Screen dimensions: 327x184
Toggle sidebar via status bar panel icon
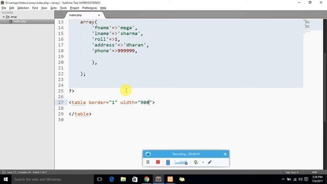4,172
